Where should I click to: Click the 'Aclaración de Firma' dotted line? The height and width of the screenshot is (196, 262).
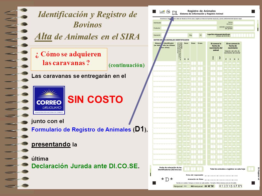[221, 180]
